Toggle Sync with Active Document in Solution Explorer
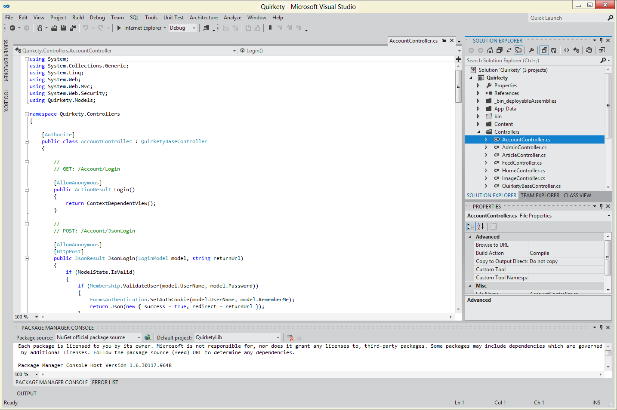 click(x=509, y=50)
